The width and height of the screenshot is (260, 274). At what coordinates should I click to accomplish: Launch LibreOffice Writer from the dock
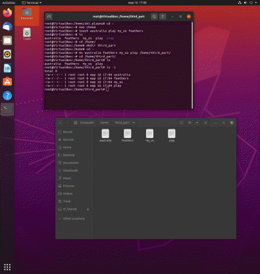click(x=7, y=68)
